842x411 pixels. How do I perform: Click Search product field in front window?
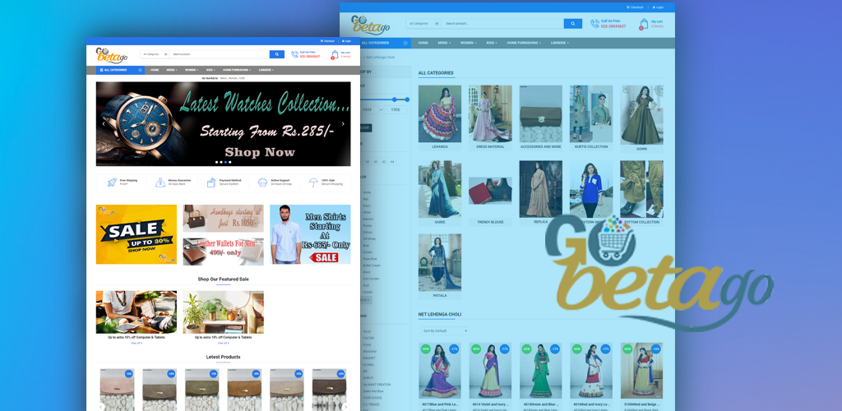tap(220, 54)
